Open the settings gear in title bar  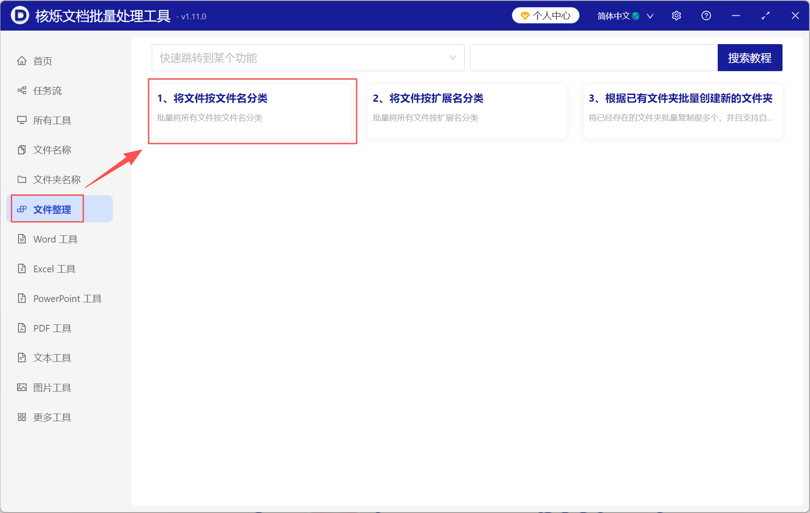[676, 15]
